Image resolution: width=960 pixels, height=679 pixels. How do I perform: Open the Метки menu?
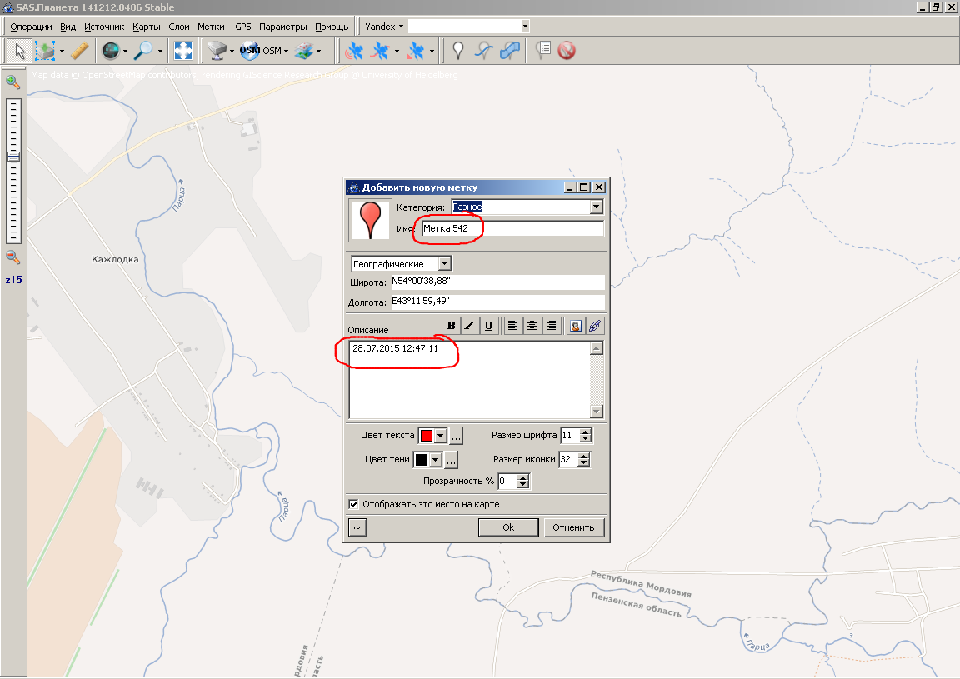[x=211, y=27]
